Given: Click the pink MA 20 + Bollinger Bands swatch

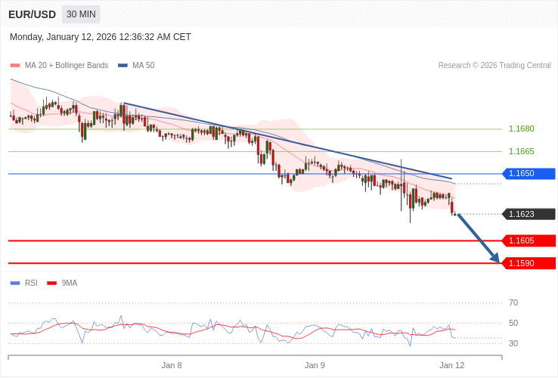Looking at the screenshot, I should [15, 66].
